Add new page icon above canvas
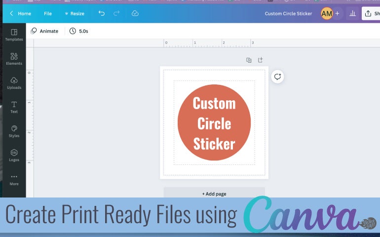This screenshot has width=380, height=237. click(260, 60)
